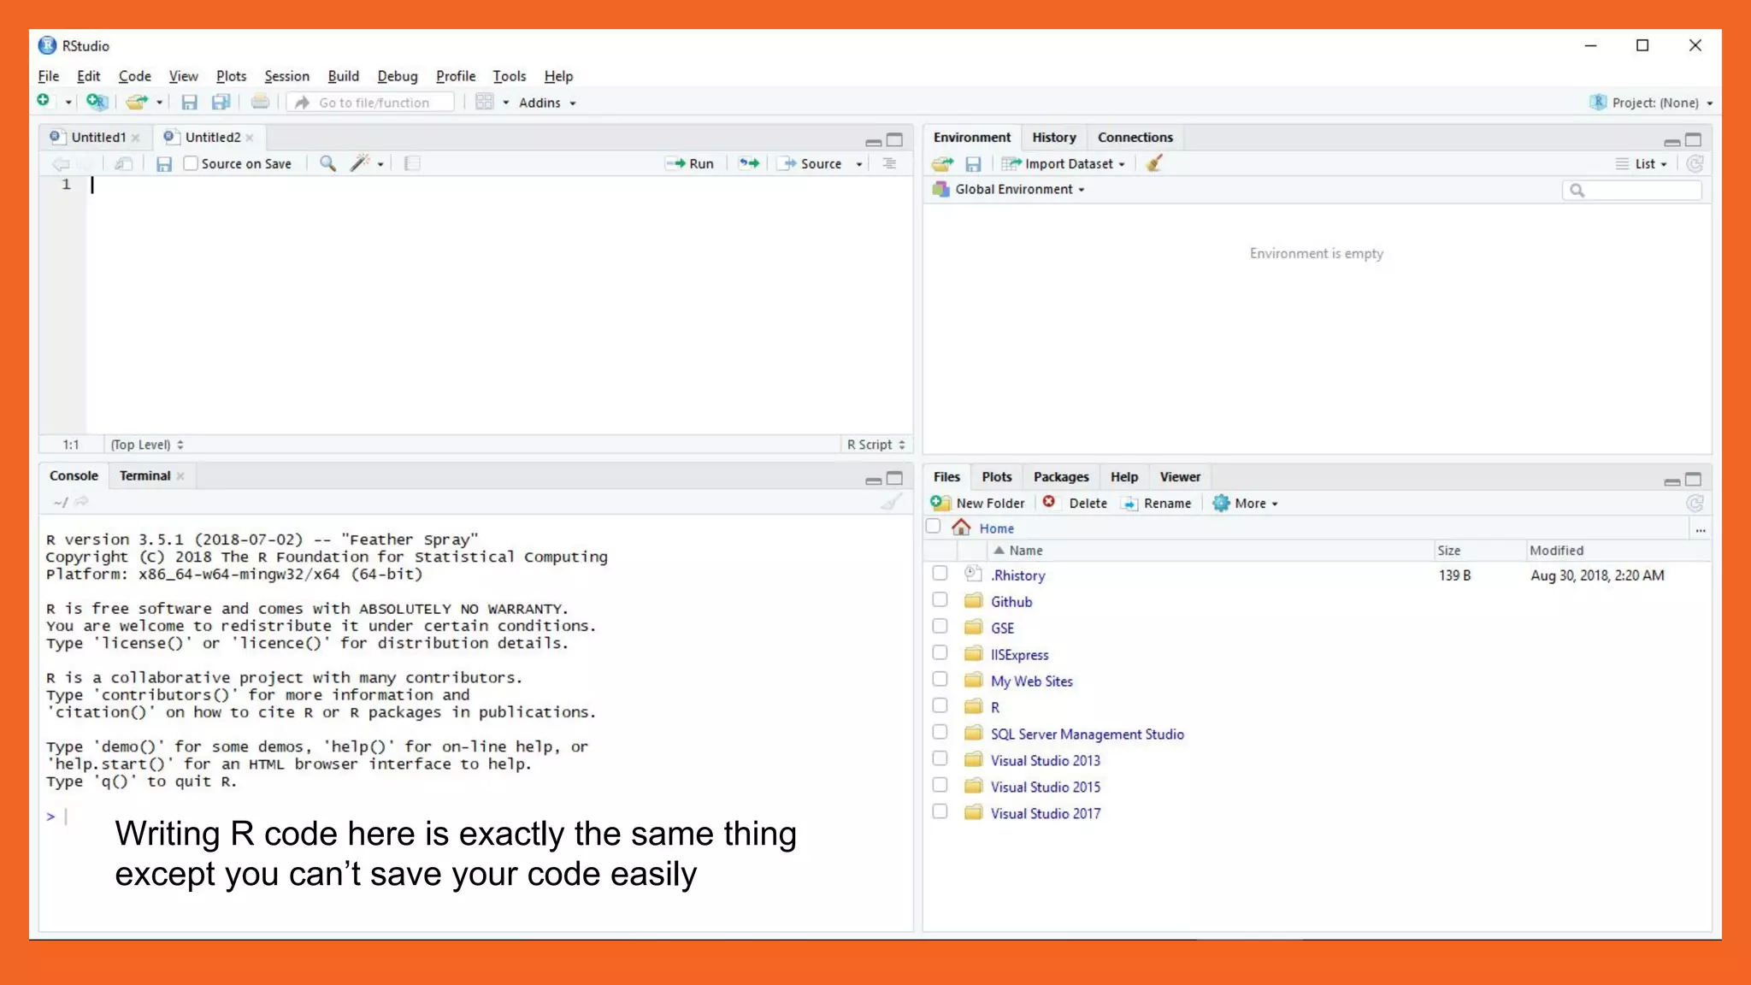Open the Global Environment dropdown
This screenshot has height=985, width=1751.
(x=1010, y=189)
